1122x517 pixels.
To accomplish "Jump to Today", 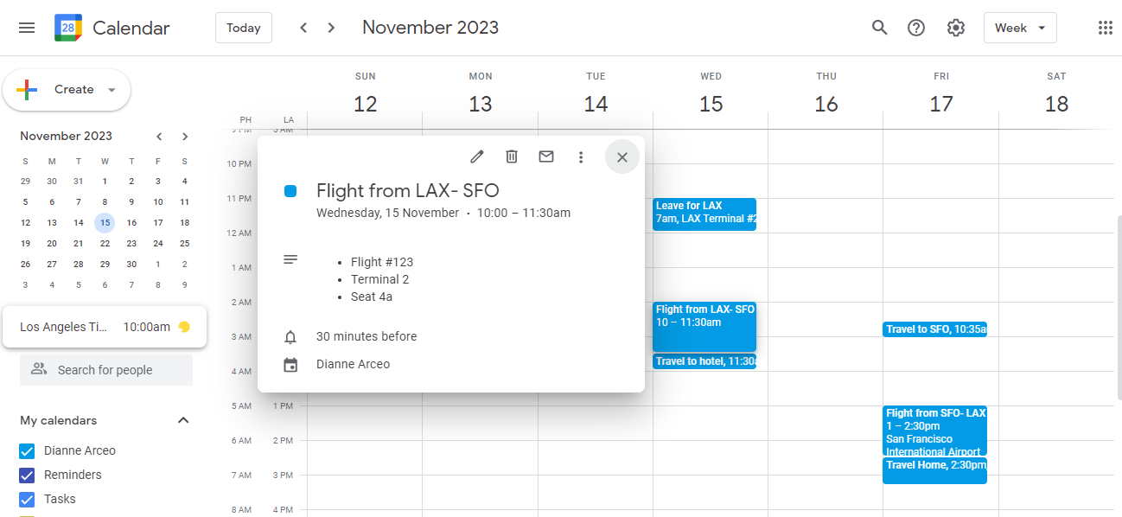I will [244, 28].
